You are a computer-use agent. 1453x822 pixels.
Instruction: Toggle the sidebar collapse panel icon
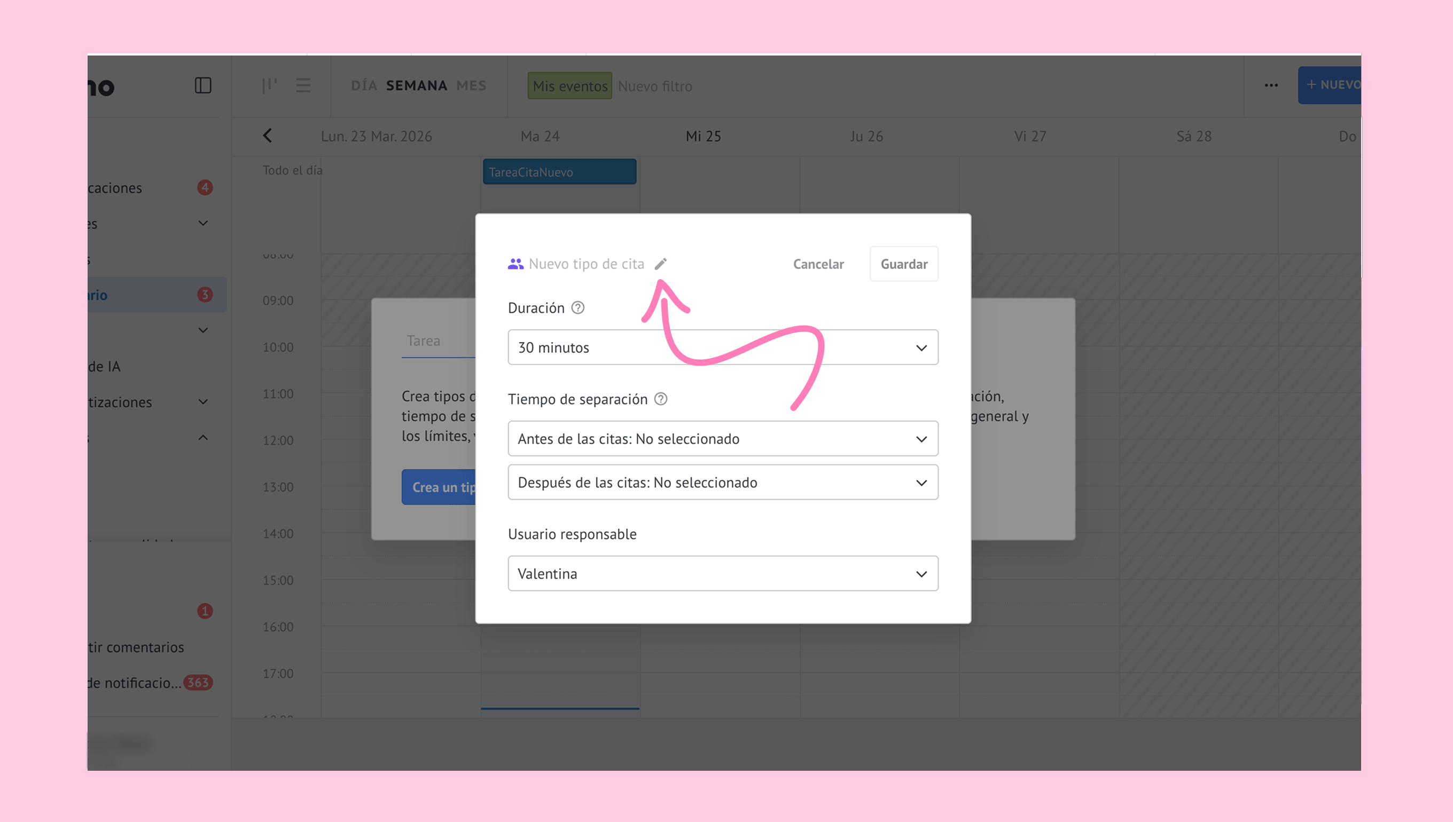(x=203, y=85)
